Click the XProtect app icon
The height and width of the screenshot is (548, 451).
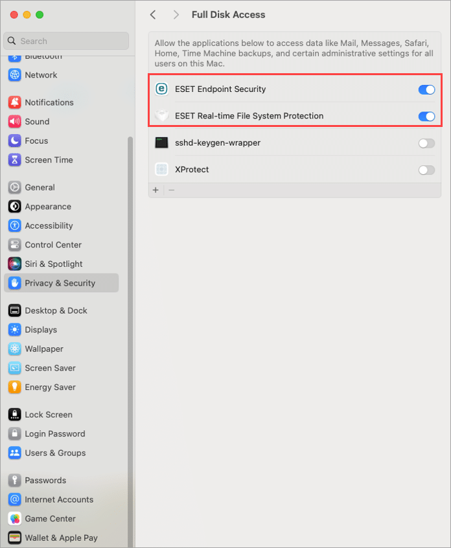coord(161,170)
